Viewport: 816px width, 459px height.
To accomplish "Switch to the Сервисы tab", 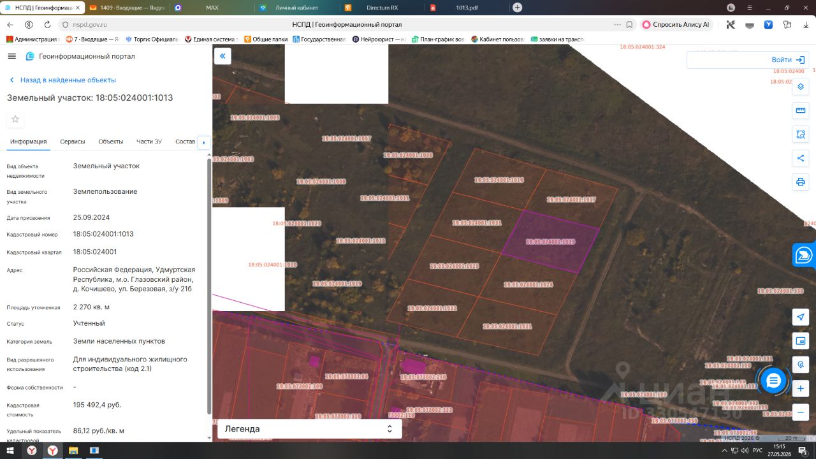I will [x=73, y=142].
